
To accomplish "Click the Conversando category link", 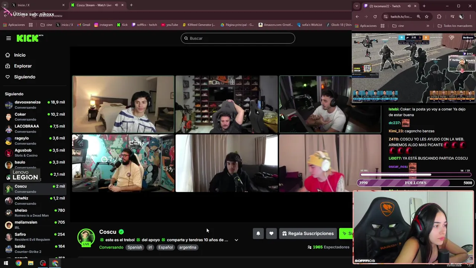I will point(111,247).
